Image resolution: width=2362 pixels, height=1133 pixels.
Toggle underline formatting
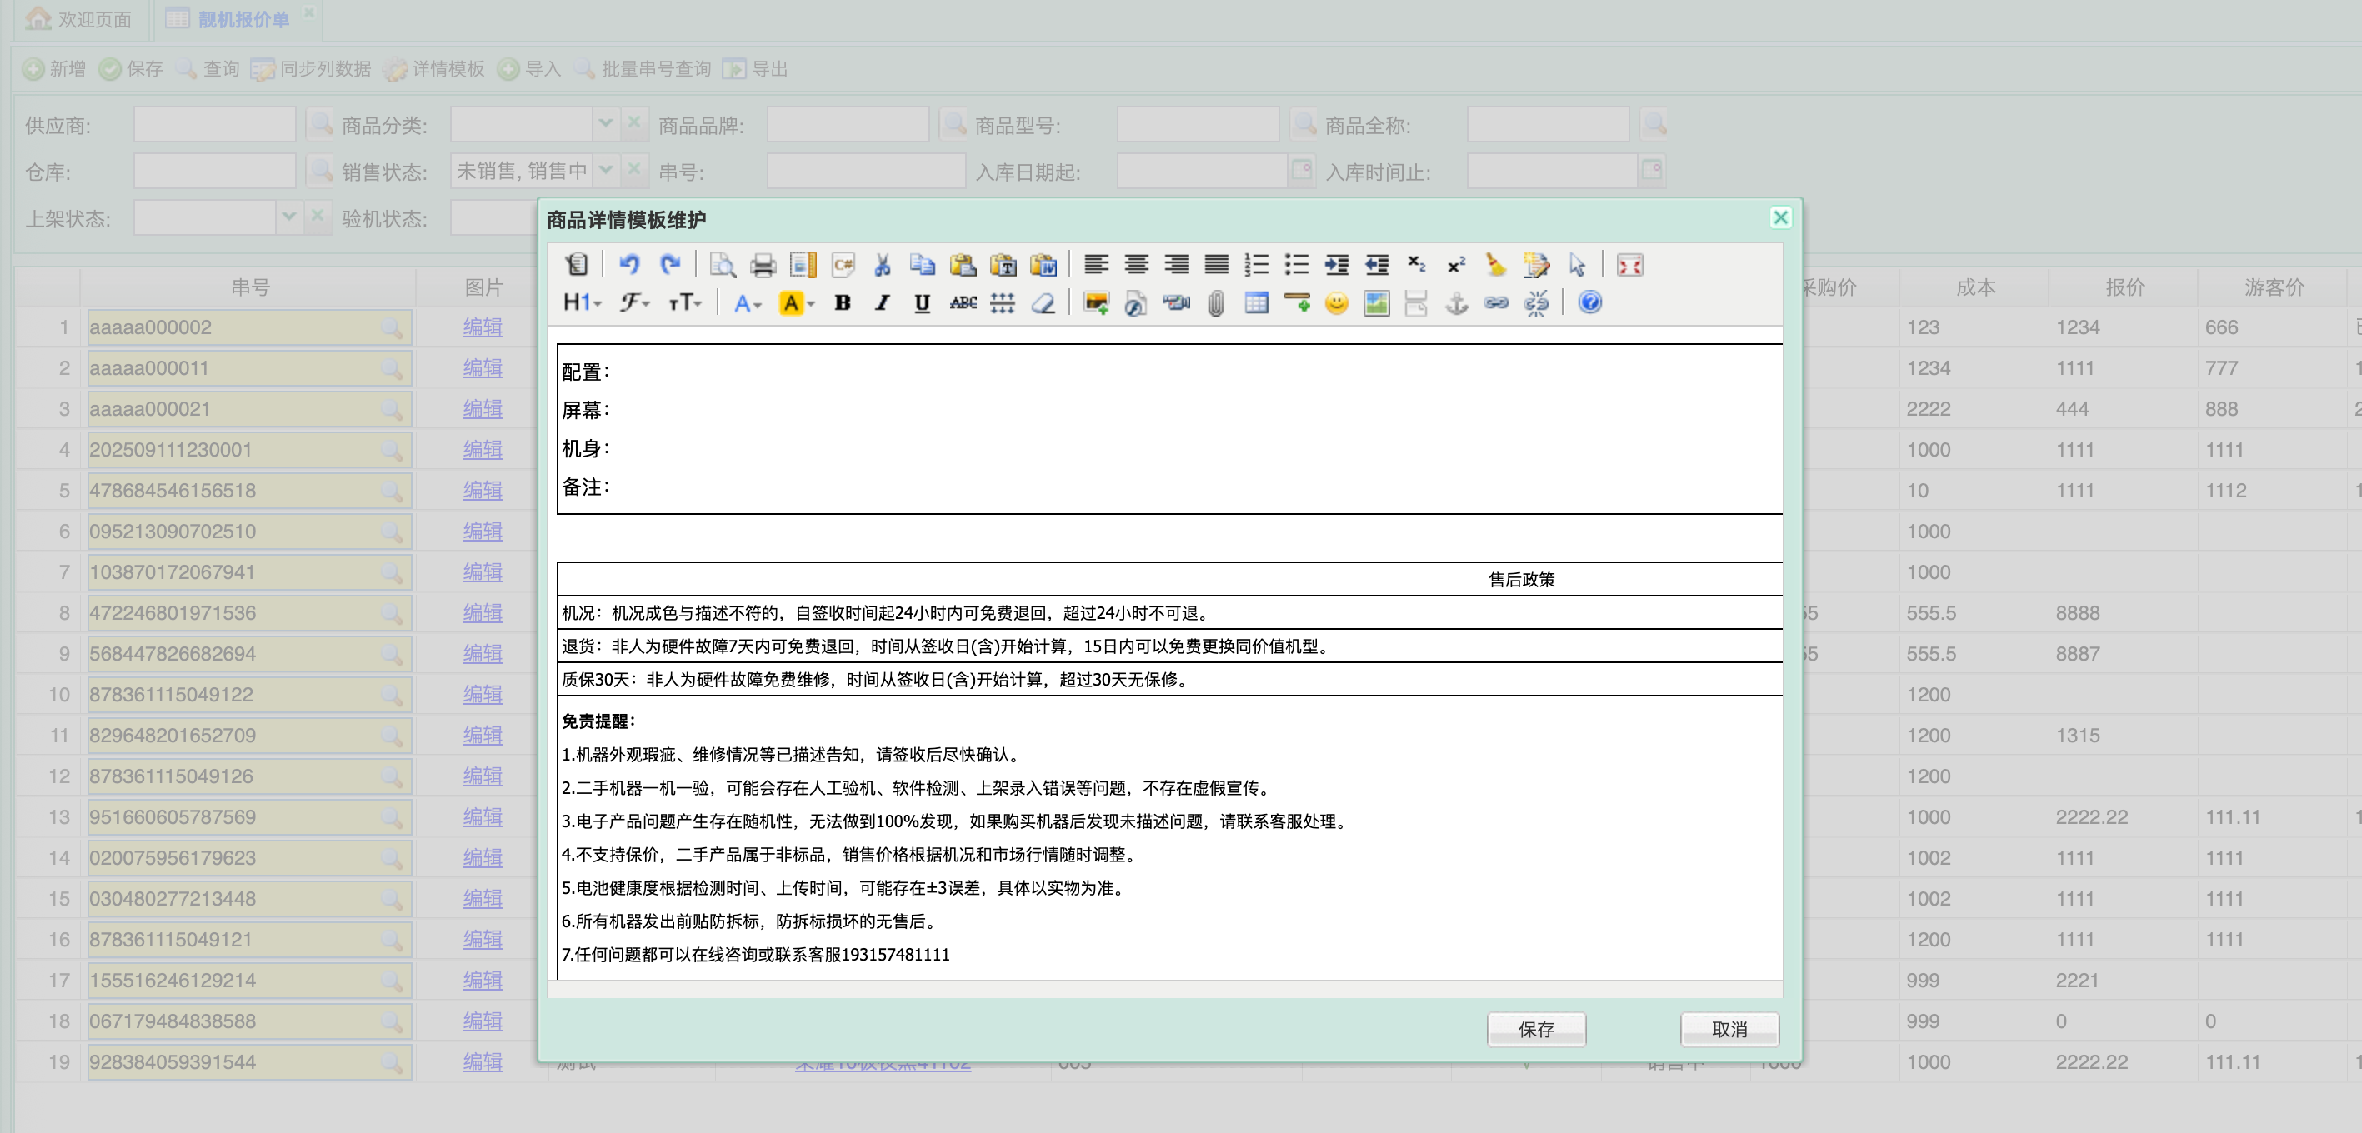[x=922, y=302]
